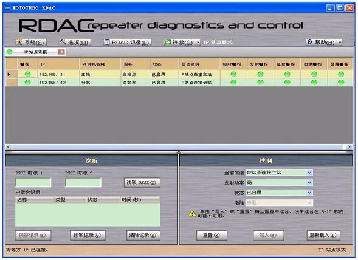Screen dimensions: 358x260
Task: Collapse the lower panel with splitter arrow
Action: 179,152
